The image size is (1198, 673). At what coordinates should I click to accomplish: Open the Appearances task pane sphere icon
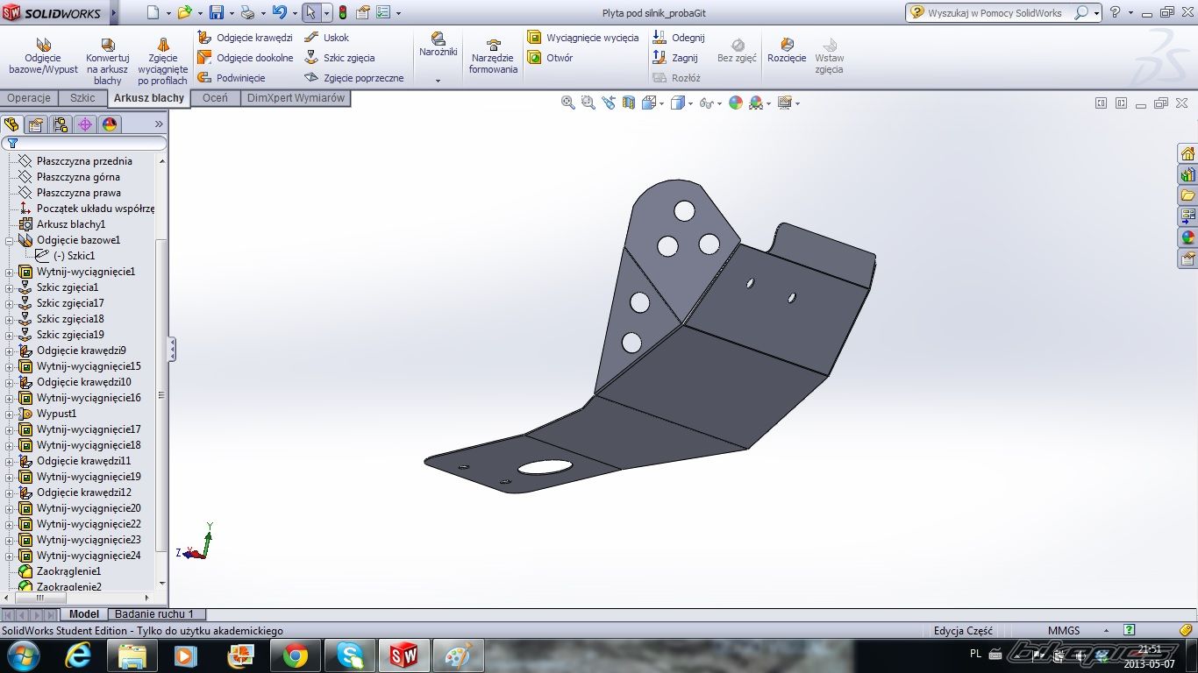[x=1187, y=237]
